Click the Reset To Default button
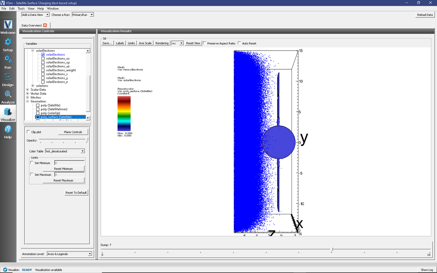 coord(76,192)
